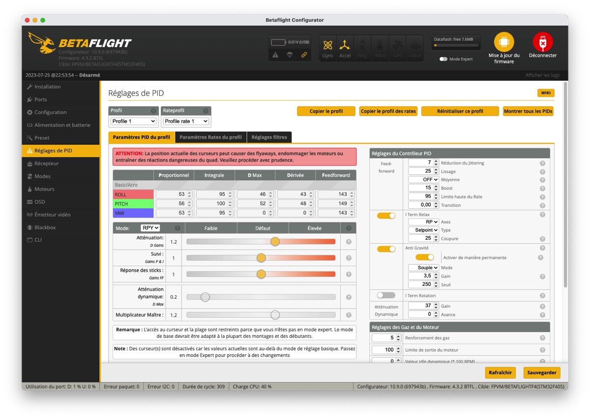Open I Term Relax Type Setpoint dropdown
Image resolution: width=590 pixels, height=419 pixels.
(x=423, y=230)
